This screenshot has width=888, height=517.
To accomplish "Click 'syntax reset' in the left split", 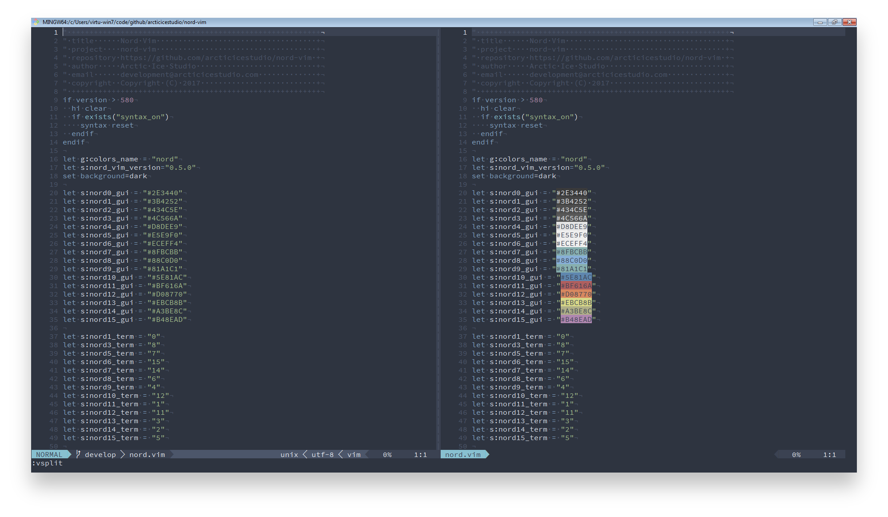I will click(x=107, y=125).
